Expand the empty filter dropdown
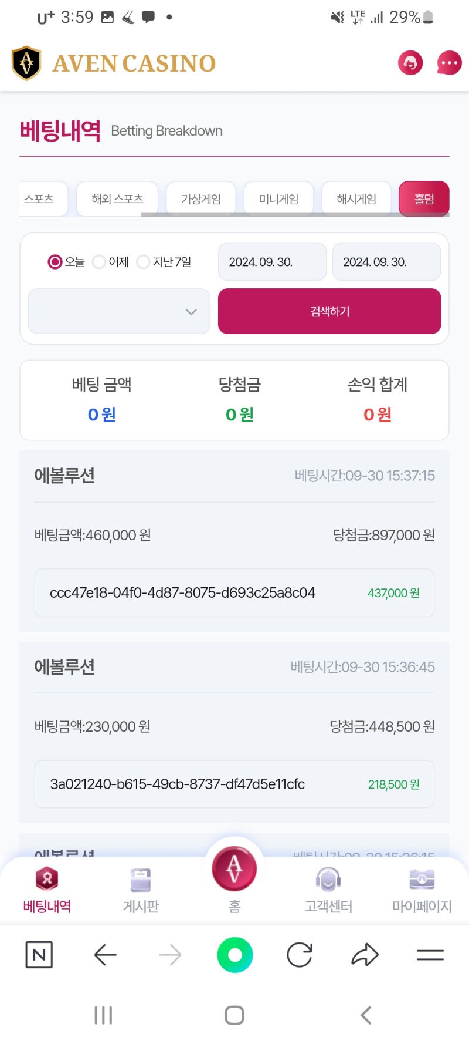This screenshot has width=469, height=1044. (x=119, y=311)
